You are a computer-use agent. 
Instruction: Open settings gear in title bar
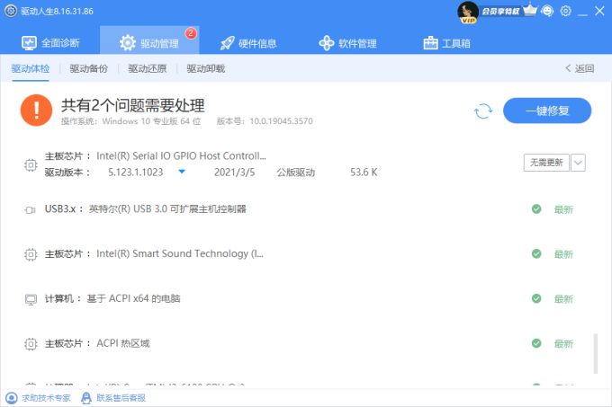(x=566, y=11)
